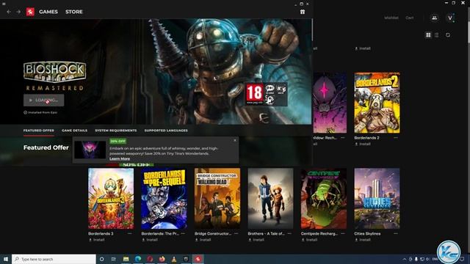Open the GAMES tab
The width and height of the screenshot is (470, 264).
point(48,12)
